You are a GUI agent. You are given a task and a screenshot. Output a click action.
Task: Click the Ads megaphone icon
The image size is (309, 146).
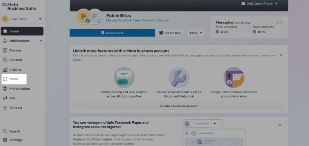[x=5, y=98]
